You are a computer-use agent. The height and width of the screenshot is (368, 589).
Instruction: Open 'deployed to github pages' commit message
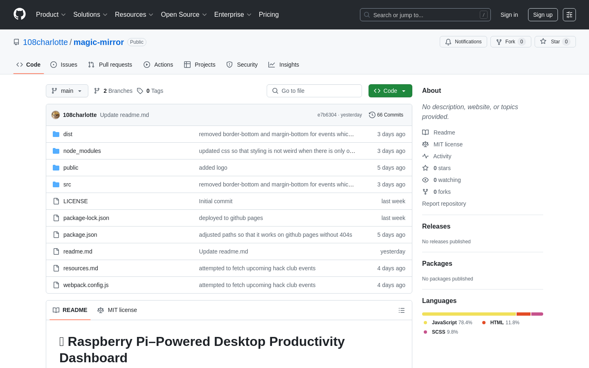(231, 218)
